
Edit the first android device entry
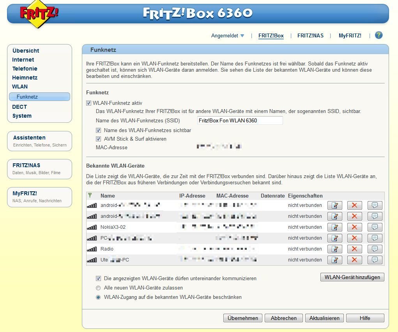pyautogui.click(x=334, y=205)
